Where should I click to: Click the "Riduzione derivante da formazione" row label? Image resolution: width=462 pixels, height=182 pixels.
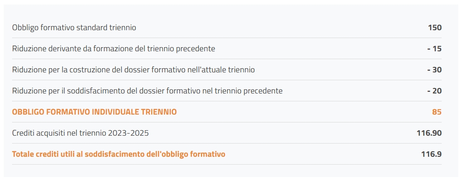[x=113, y=49]
